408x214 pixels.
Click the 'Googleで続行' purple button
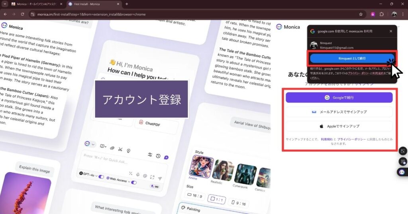tap(339, 97)
